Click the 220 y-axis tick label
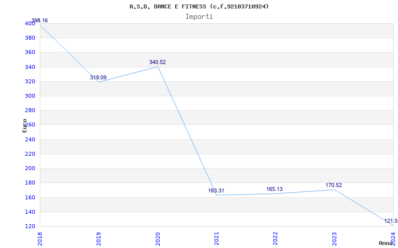Viewport: 398px width, 248px height. [x=30, y=154]
